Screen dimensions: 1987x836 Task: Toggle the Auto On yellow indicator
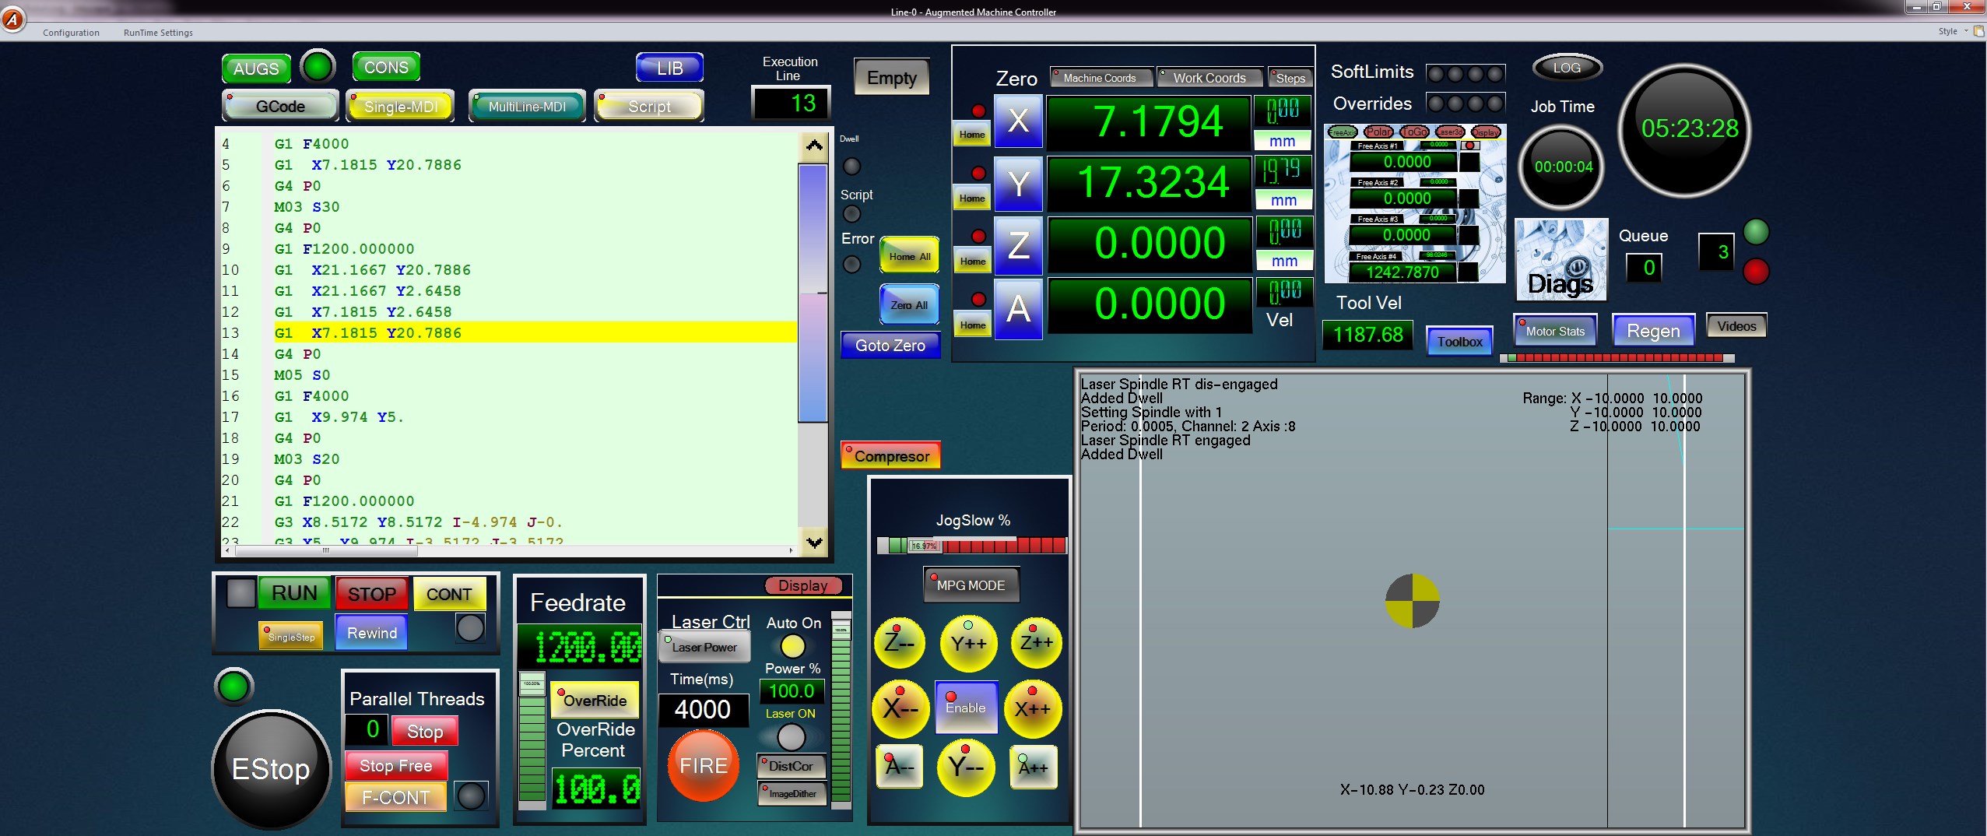[792, 646]
